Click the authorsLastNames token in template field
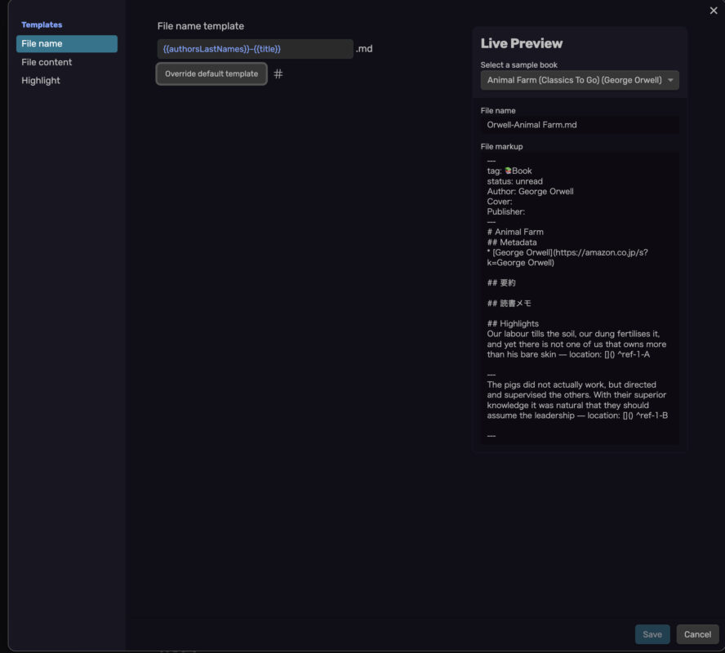 click(x=206, y=49)
